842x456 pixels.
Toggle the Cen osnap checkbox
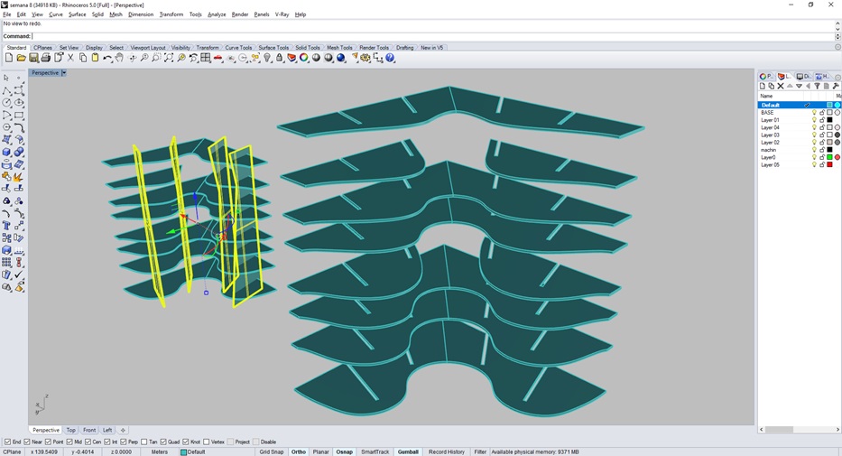pos(88,442)
